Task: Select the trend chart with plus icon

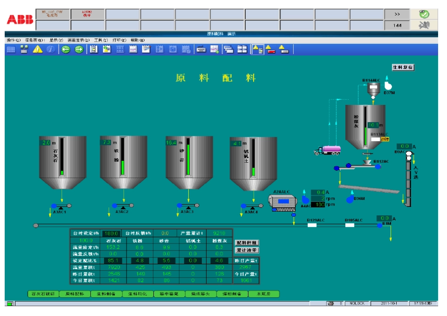Action: click(x=215, y=49)
